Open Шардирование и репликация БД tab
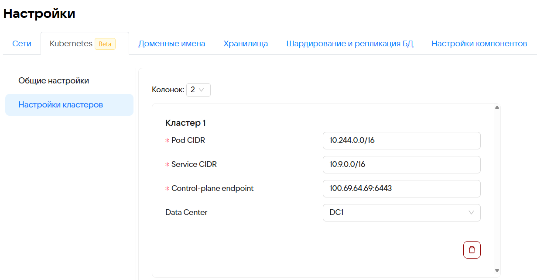Viewport: 537px width, 280px height. (x=350, y=44)
